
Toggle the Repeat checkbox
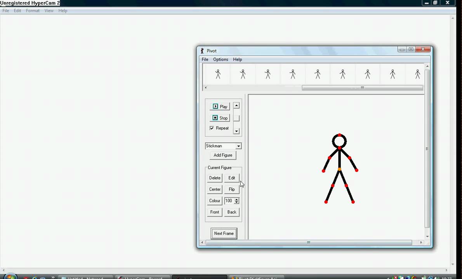(x=212, y=128)
